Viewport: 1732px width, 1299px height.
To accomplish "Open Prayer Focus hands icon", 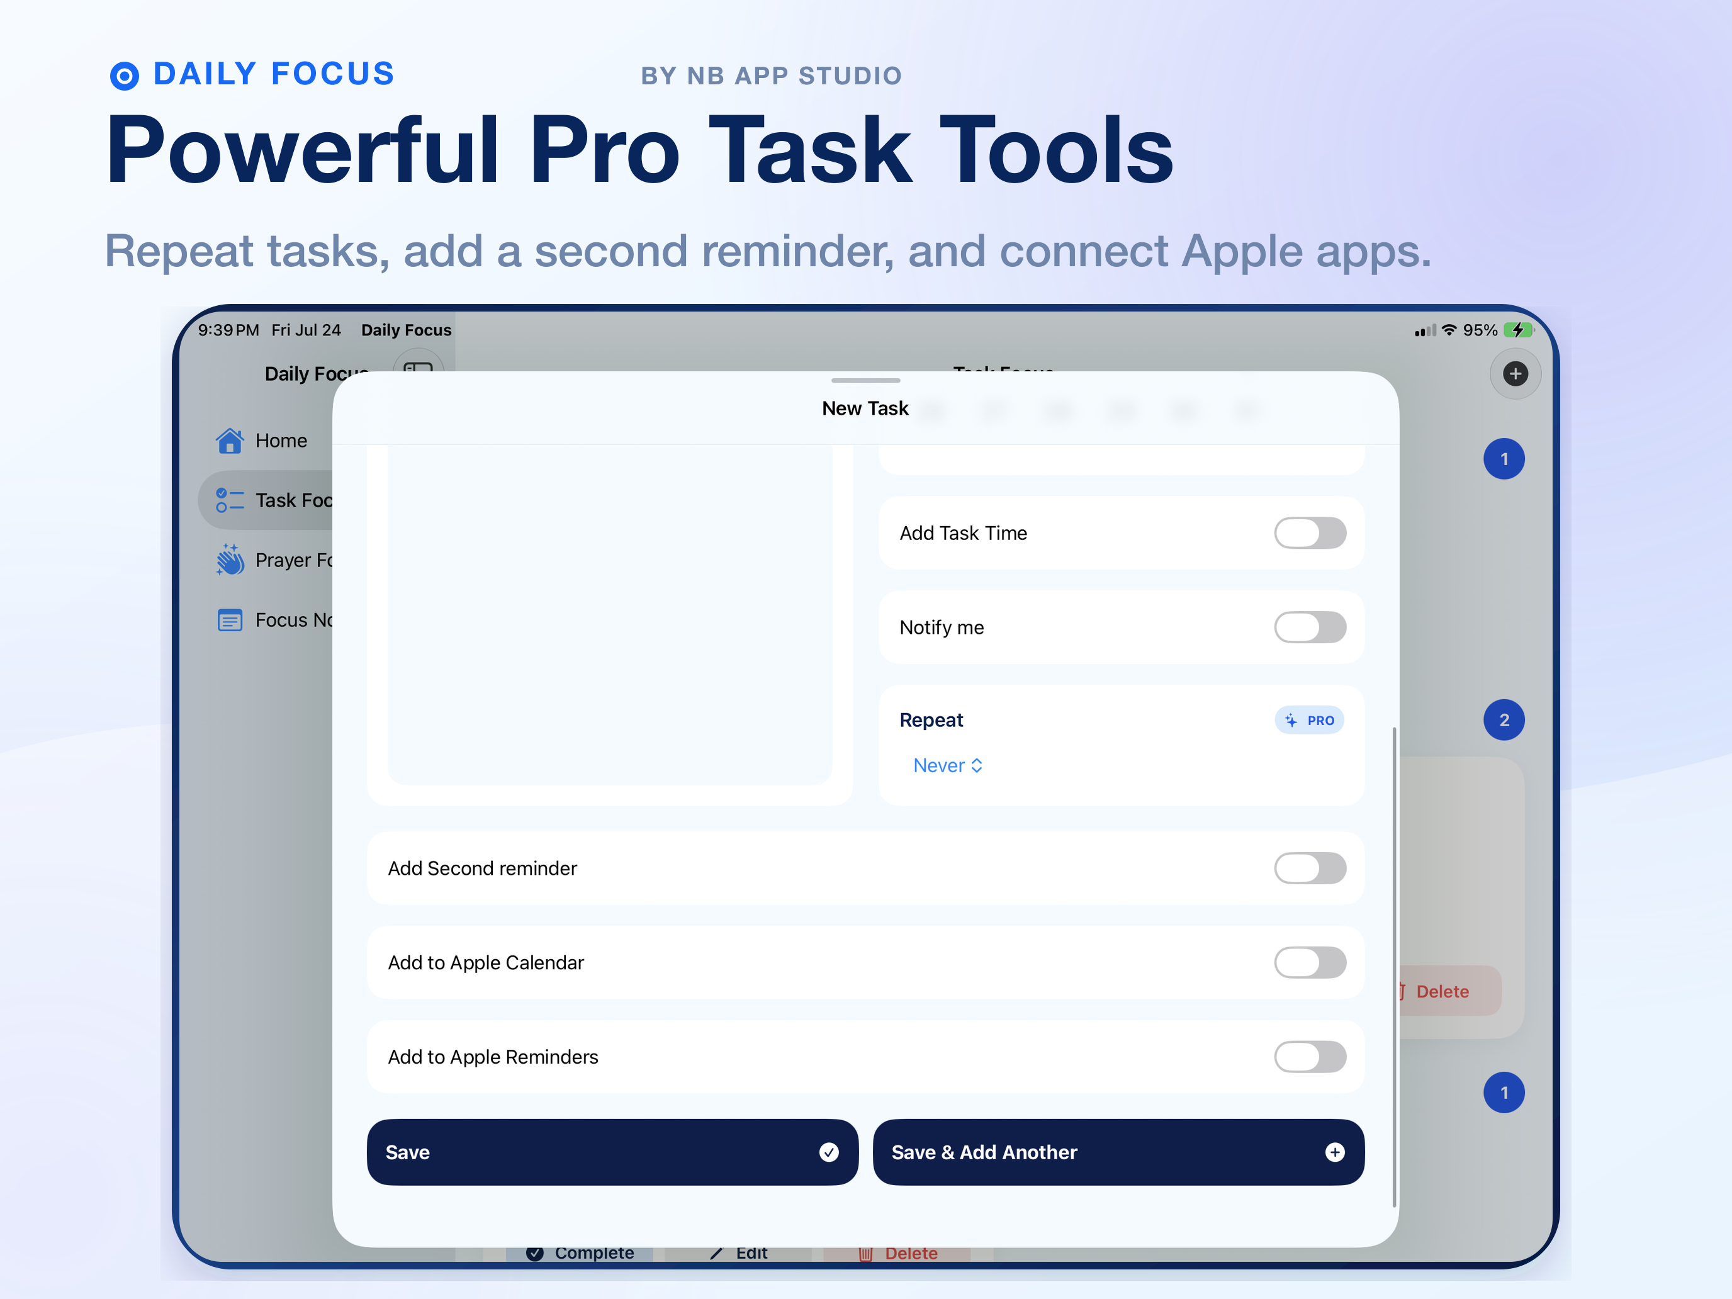I will click(x=230, y=560).
